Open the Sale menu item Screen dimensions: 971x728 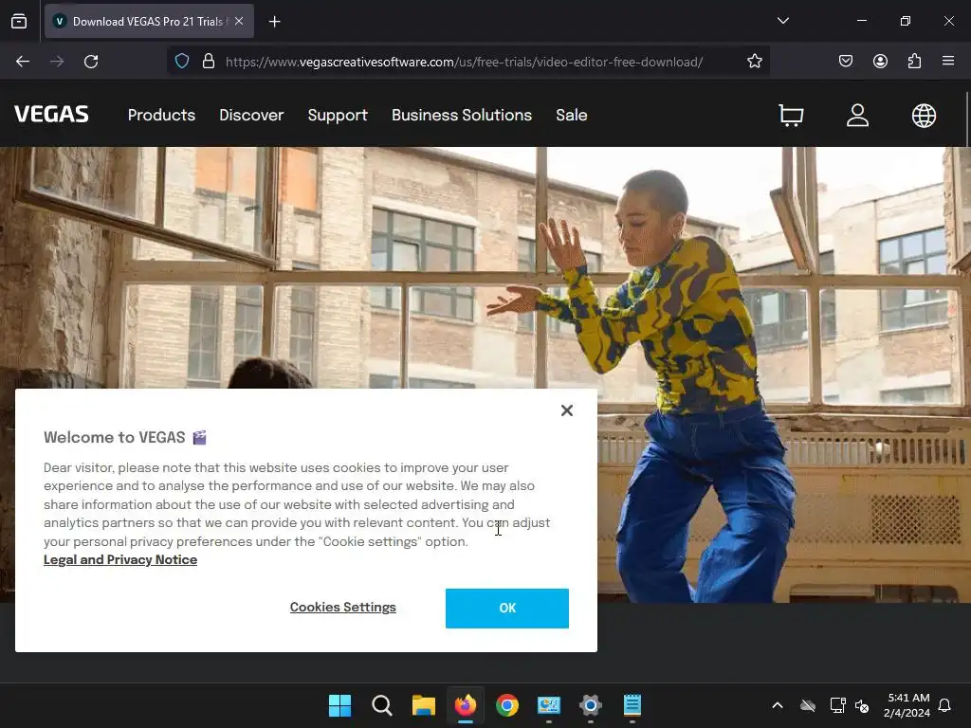tap(572, 115)
